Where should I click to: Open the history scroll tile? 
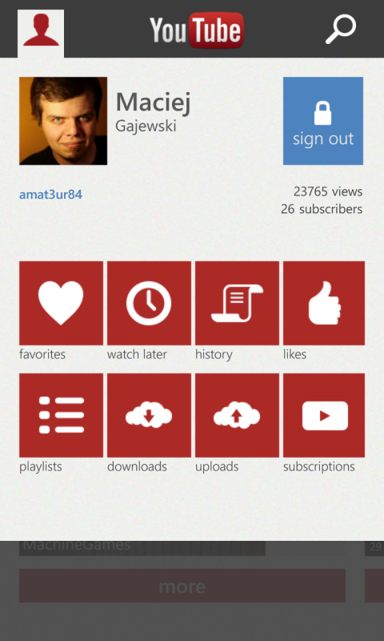point(237,304)
